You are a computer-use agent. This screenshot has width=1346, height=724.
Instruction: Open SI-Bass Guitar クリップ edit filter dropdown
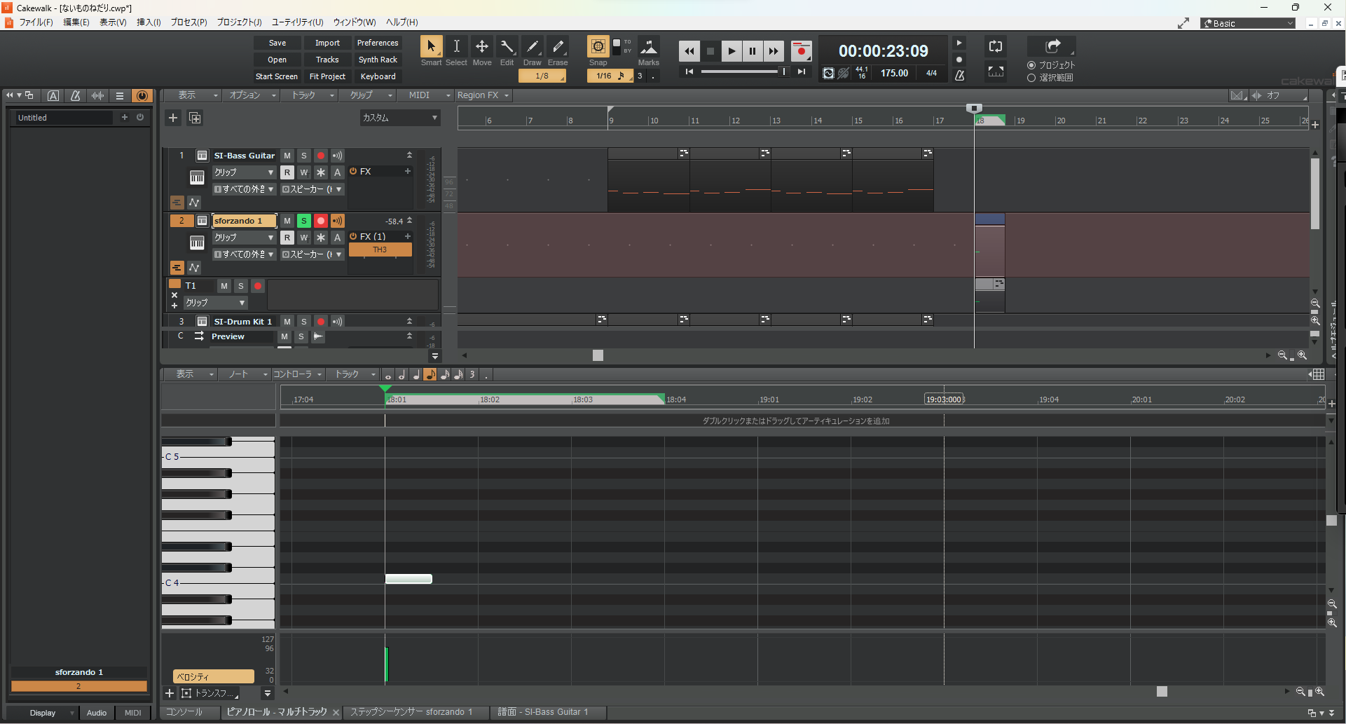(244, 172)
